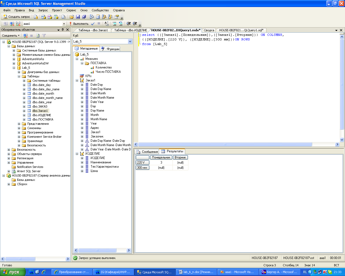Viewport: 345px width, 276px height.
Task: Open the Properties window toolbar icon
Action: coord(117,17)
